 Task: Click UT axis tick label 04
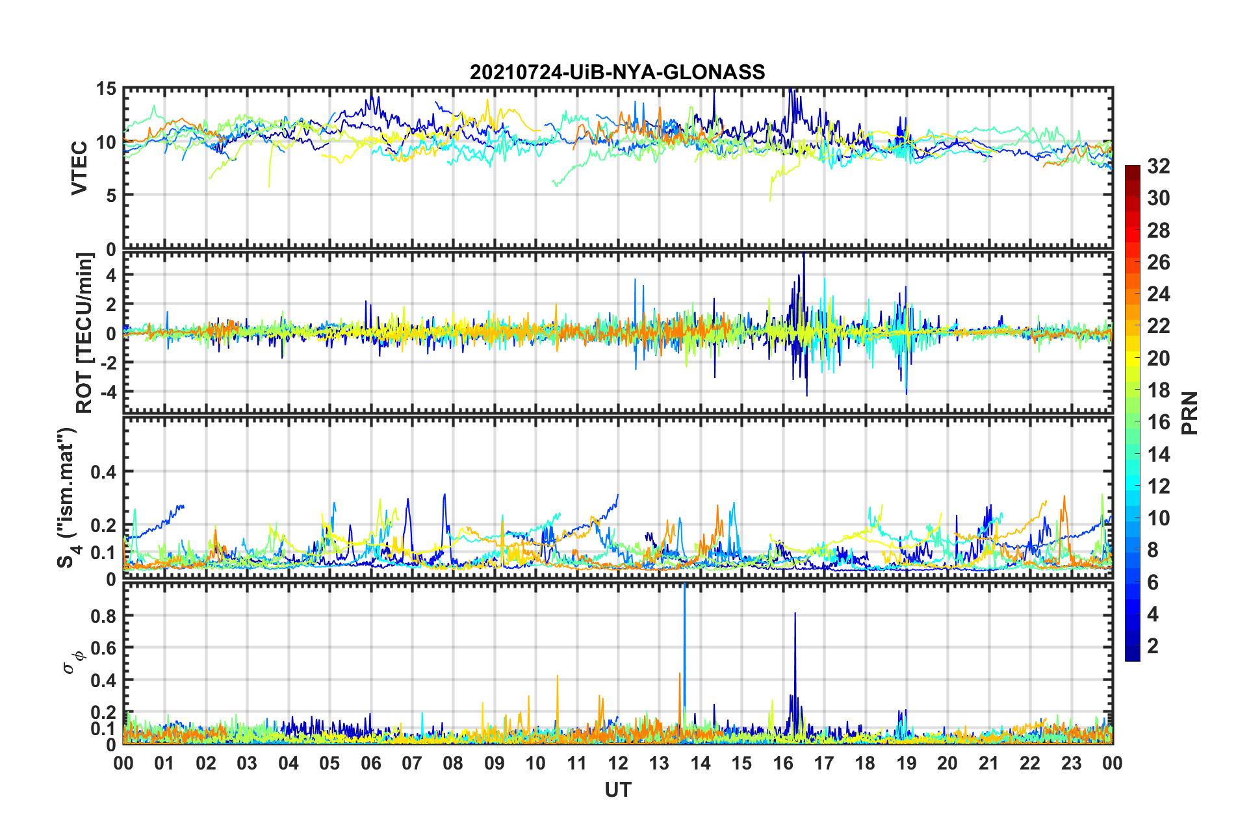[x=289, y=763]
